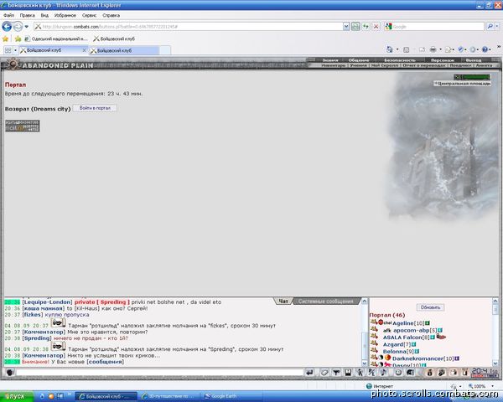This screenshot has height=402, width=503.
Task: Open the Help question mark icon
Action: click(x=485, y=49)
